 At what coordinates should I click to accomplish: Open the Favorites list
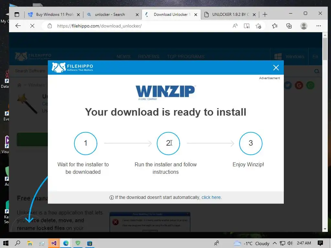(x=275, y=26)
